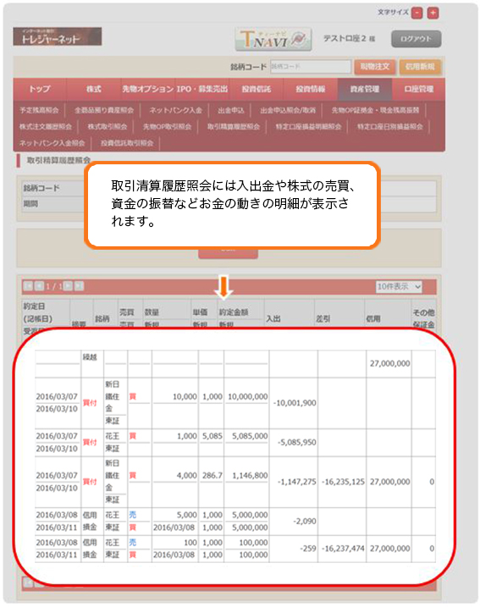Screen dimensions: 480x607
Task: Click the 信用新規 button
Action: tap(420, 67)
